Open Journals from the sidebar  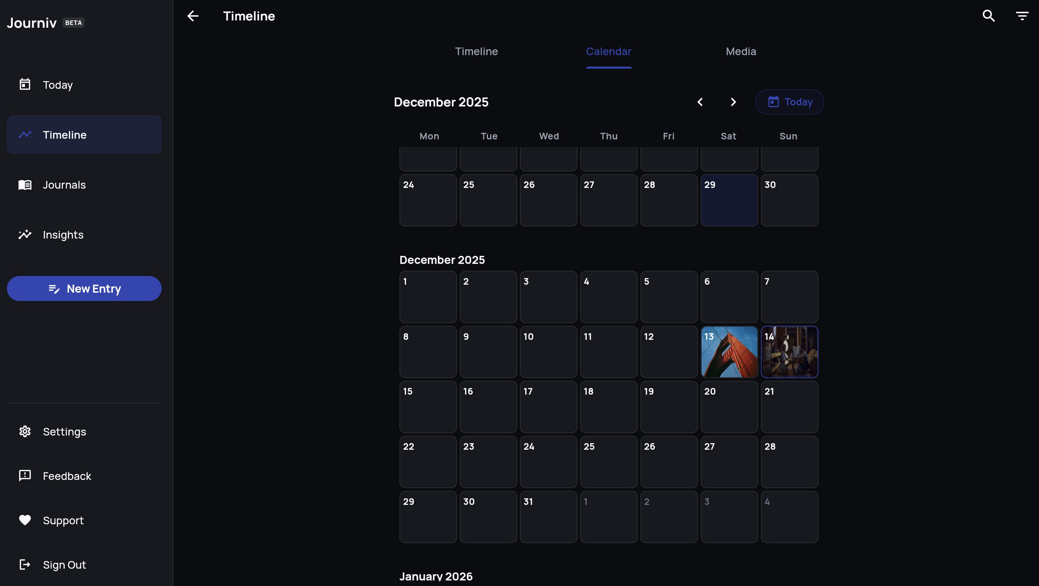pos(64,185)
